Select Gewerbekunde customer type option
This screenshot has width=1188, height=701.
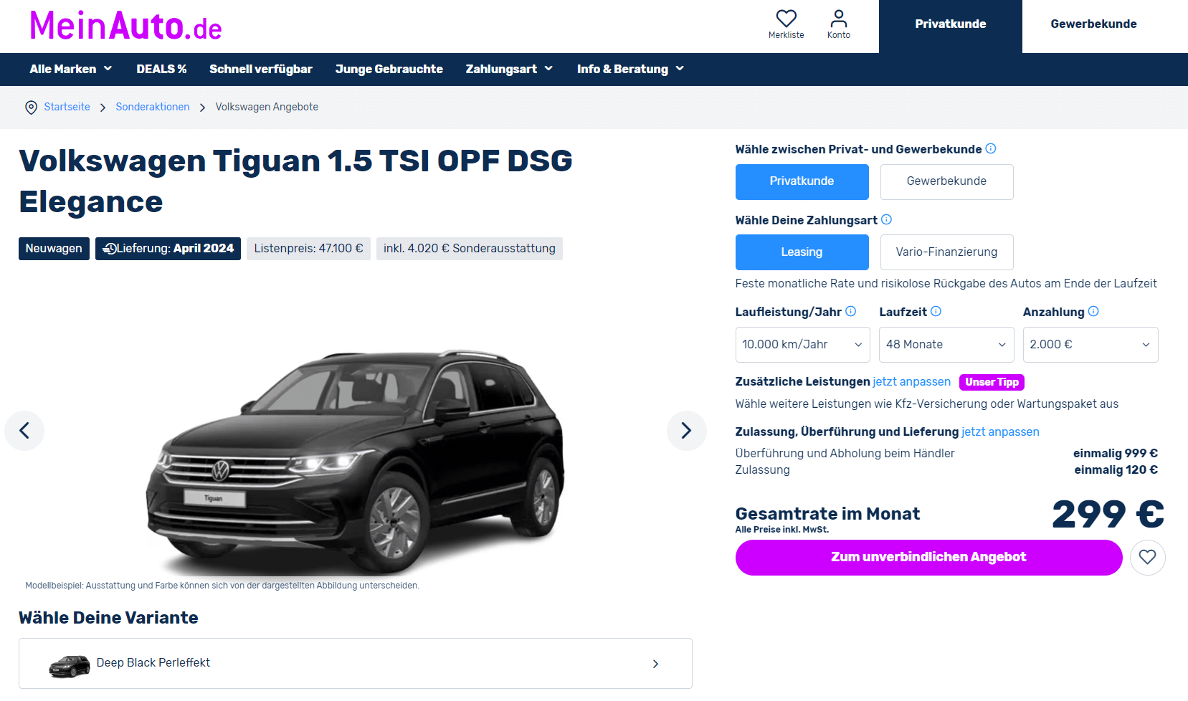tap(946, 181)
